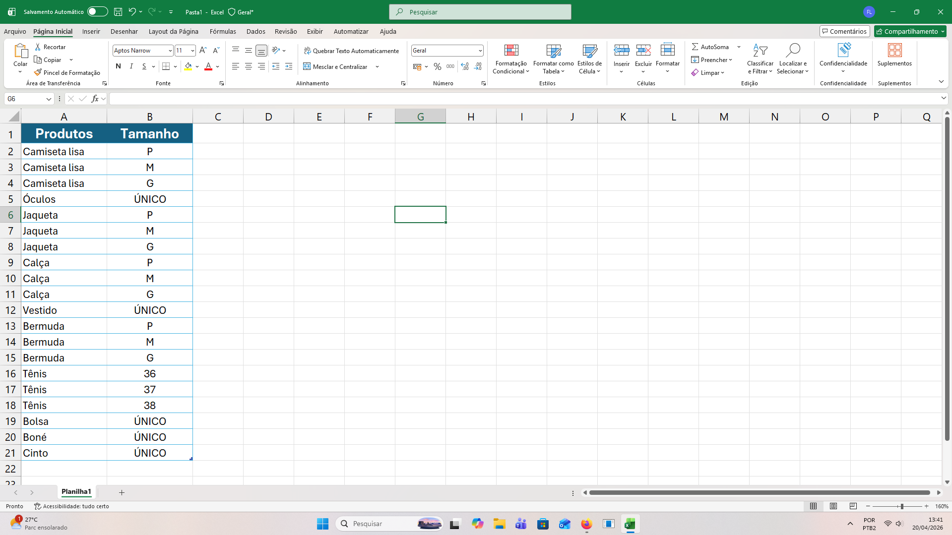
Task: Open the Layout da Página tab
Action: point(174,31)
